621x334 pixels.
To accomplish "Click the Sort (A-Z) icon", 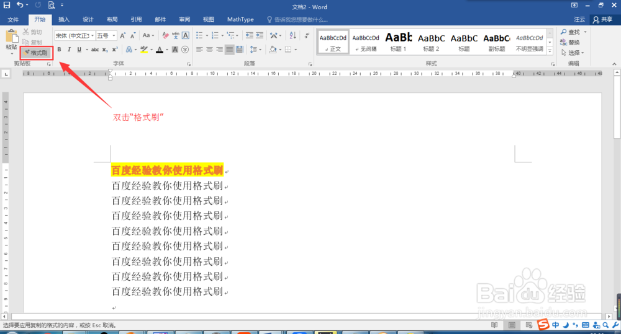I will tap(292, 35).
